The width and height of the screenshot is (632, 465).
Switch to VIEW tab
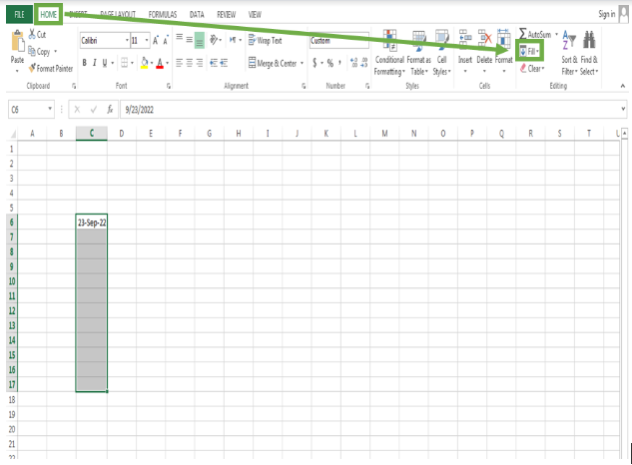click(x=255, y=15)
